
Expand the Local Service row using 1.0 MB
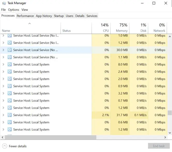point(3,36)
